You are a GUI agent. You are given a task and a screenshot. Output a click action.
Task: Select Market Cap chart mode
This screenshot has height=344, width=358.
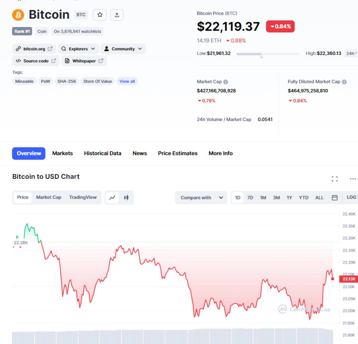[49, 197]
